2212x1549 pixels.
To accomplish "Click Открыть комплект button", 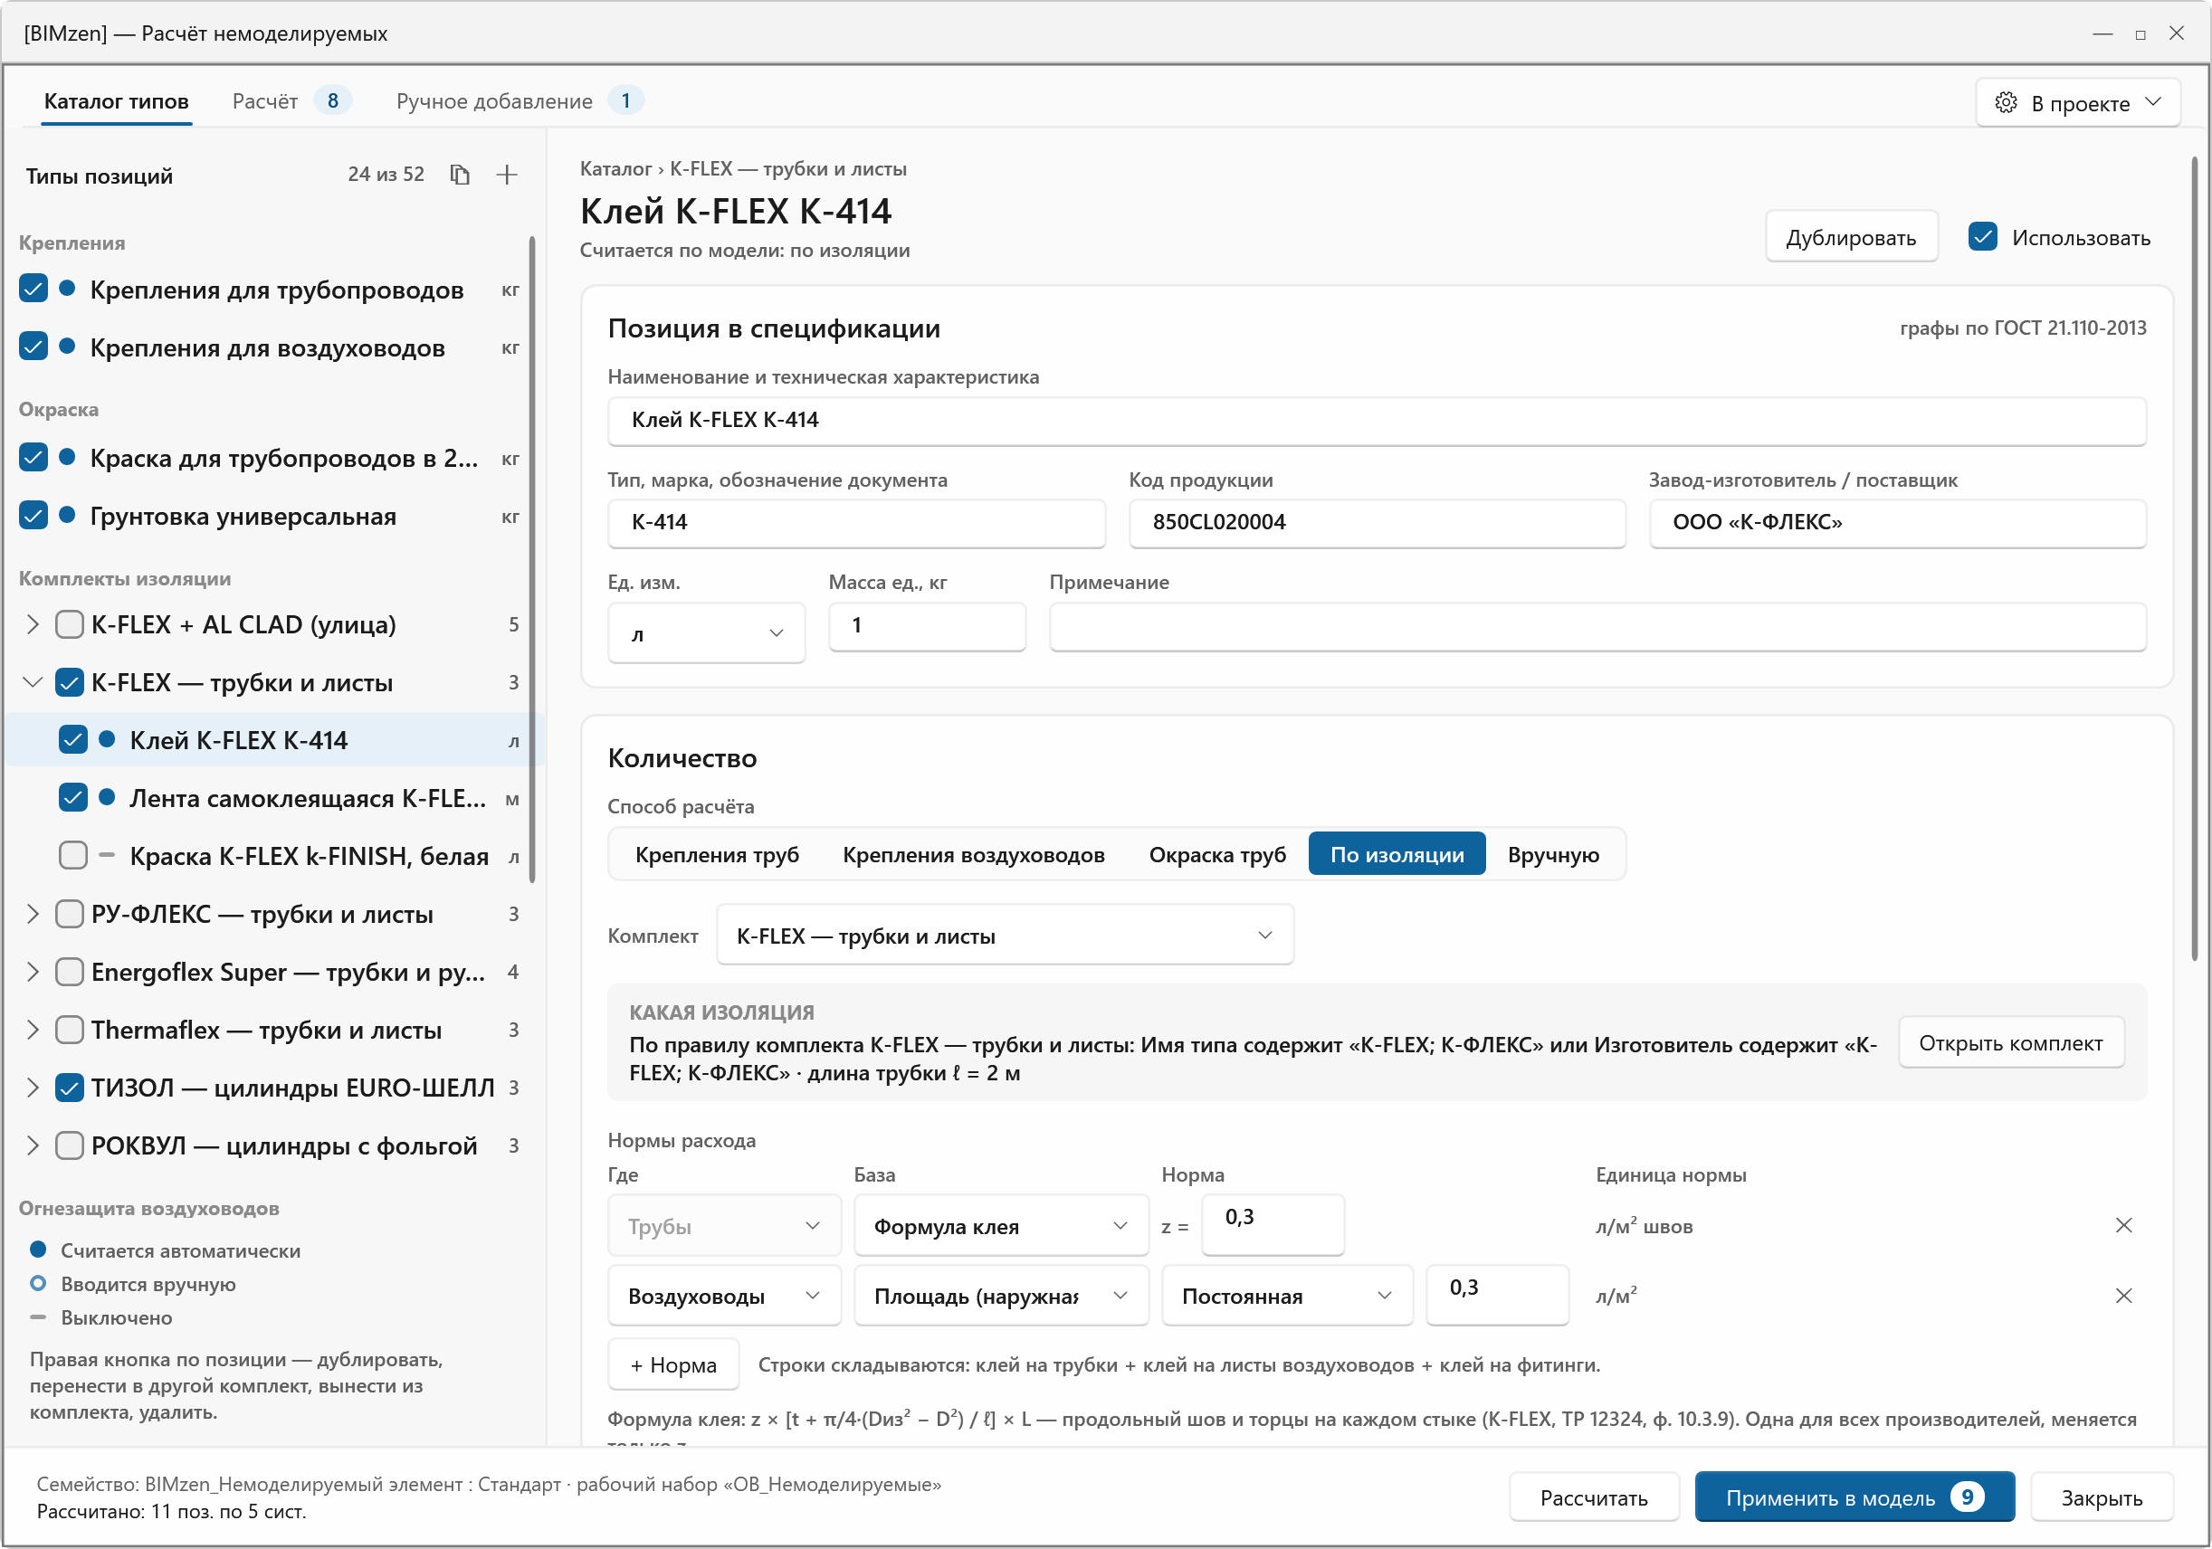I will pos(2011,1043).
